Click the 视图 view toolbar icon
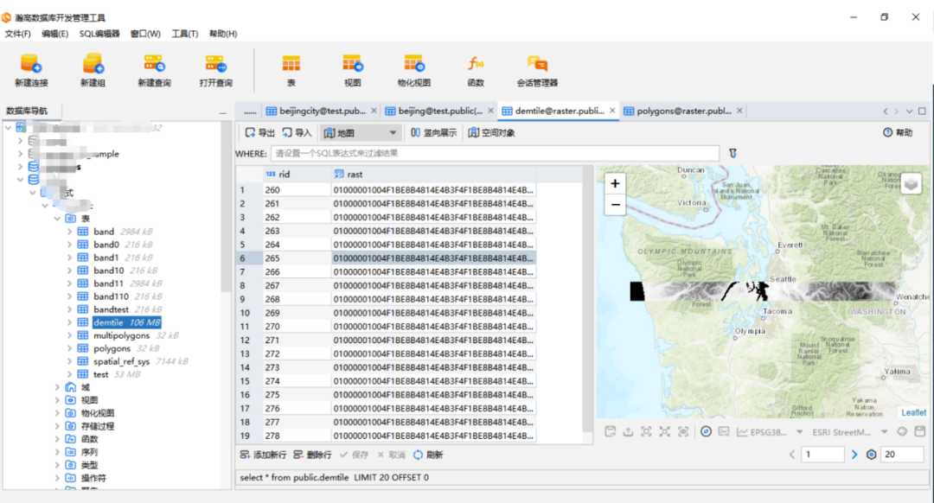The width and height of the screenshot is (934, 503). (352, 64)
